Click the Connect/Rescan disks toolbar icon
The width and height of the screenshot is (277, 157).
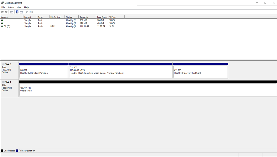(27, 12)
